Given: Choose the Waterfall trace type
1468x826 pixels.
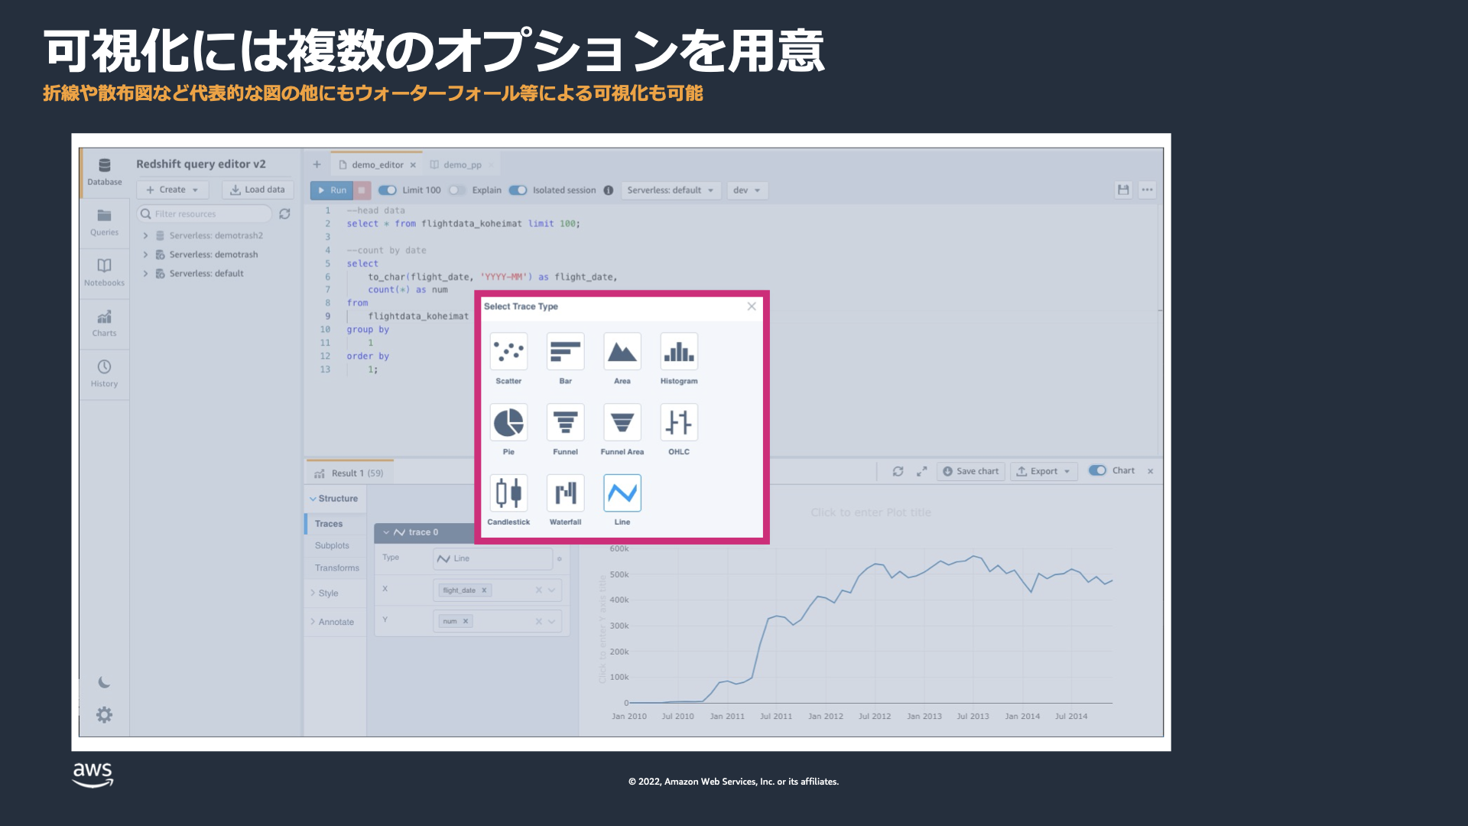Looking at the screenshot, I should point(565,493).
